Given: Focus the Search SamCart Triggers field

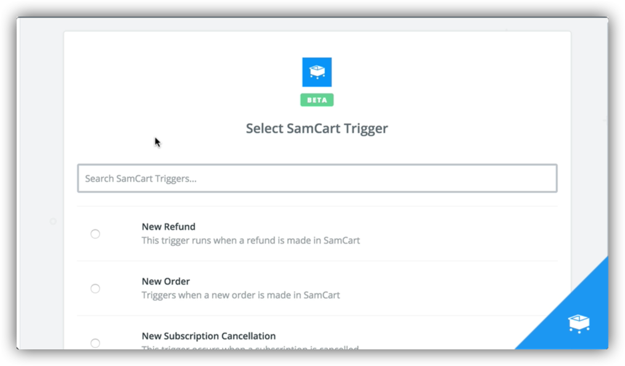Looking at the screenshot, I should (317, 178).
